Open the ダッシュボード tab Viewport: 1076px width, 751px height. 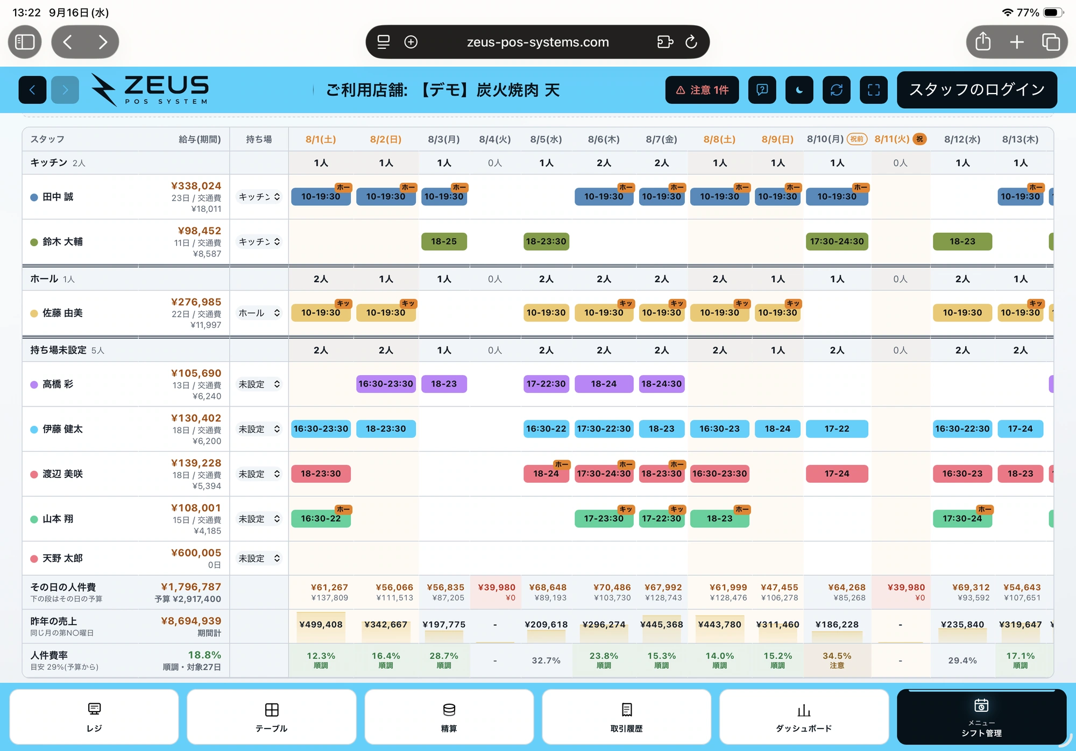(804, 717)
